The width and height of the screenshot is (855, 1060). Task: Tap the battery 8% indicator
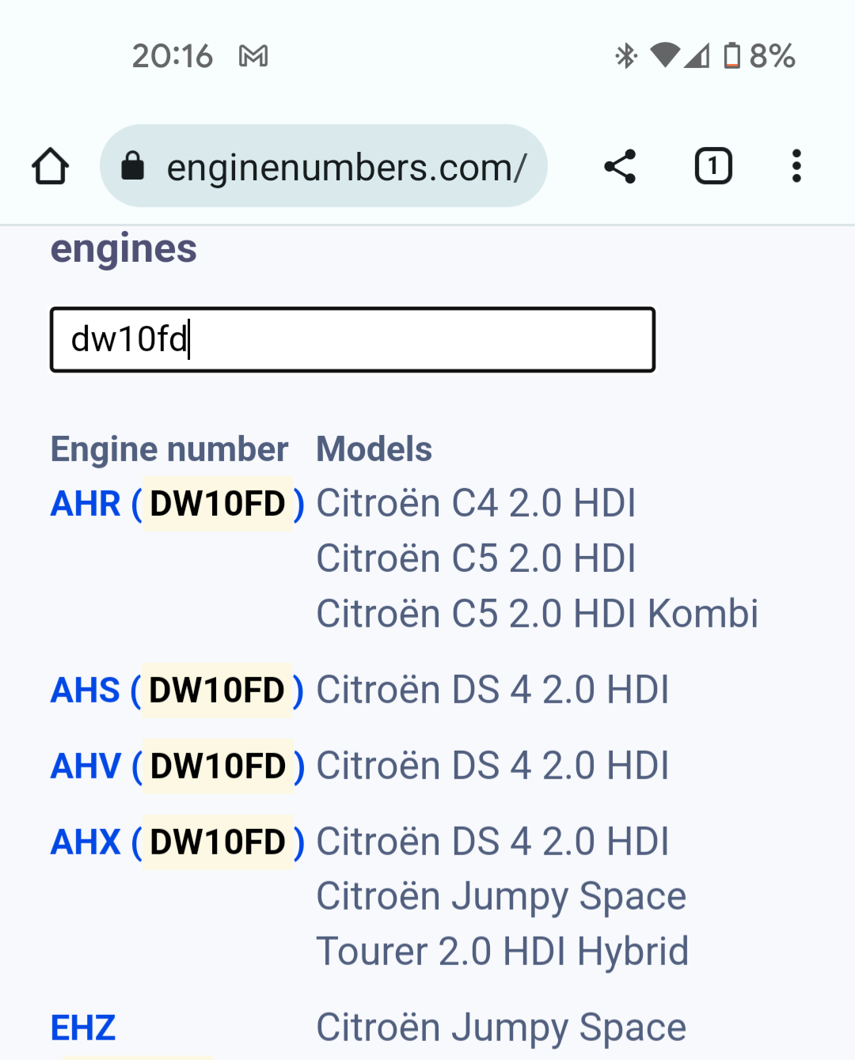(x=760, y=55)
